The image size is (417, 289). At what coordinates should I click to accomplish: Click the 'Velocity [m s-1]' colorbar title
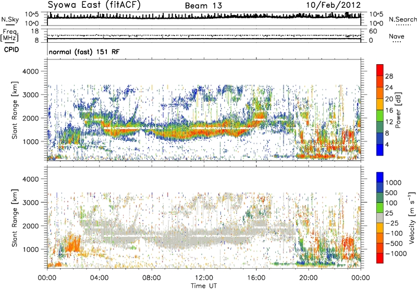(x=412, y=218)
